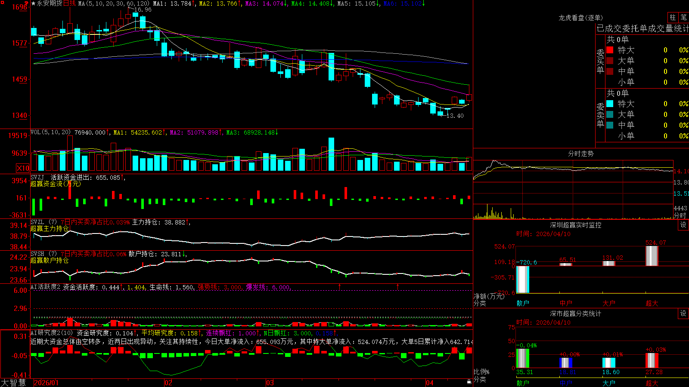This screenshot has width=689, height=387.
Task: Open the MA(5,10,20,30,60,120) indicator parameters
Action: 114,3
